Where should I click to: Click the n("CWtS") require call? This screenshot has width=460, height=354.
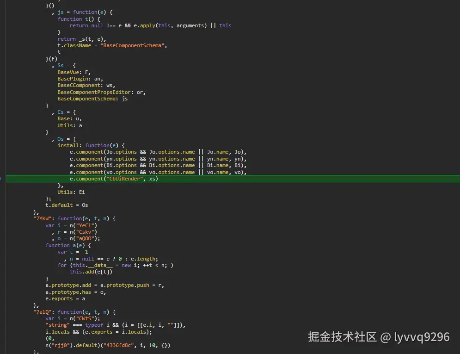[x=83, y=318]
